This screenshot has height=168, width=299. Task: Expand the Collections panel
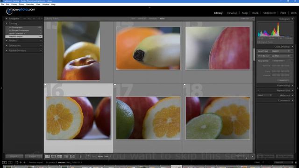coord(6,46)
